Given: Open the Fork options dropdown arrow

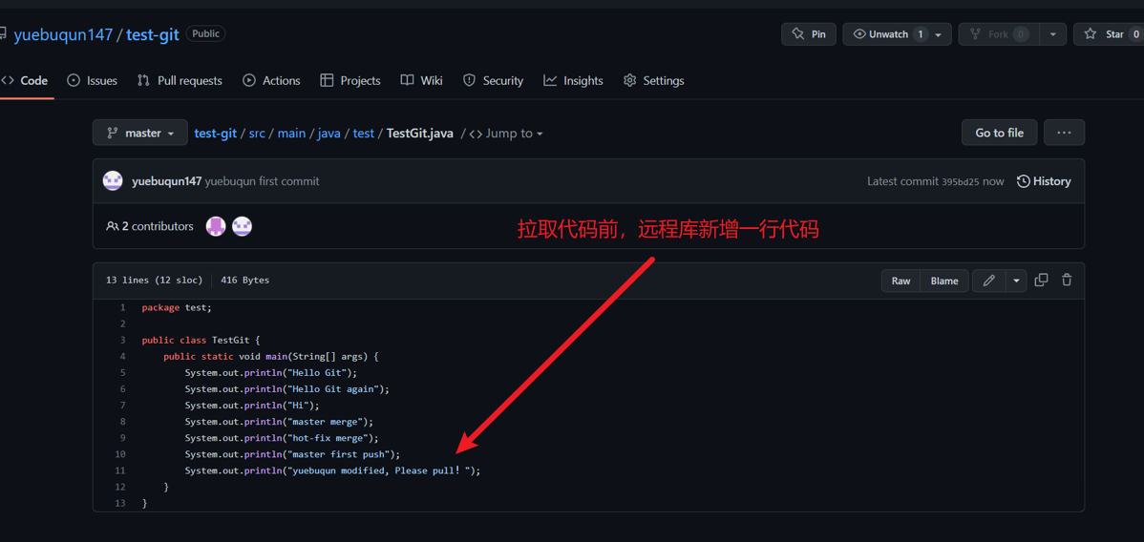Looking at the screenshot, I should click(1052, 34).
